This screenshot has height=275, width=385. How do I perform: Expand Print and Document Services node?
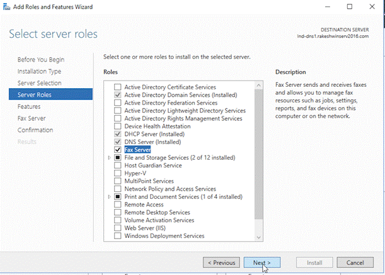click(110, 197)
